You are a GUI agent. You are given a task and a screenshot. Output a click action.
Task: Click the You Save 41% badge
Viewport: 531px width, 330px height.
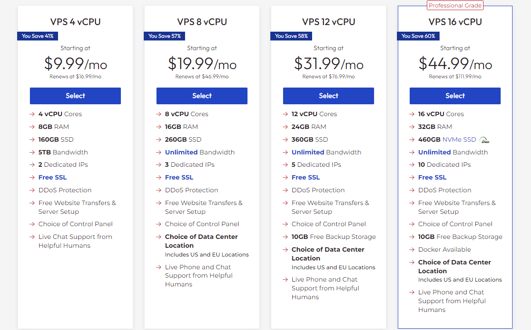click(x=38, y=36)
